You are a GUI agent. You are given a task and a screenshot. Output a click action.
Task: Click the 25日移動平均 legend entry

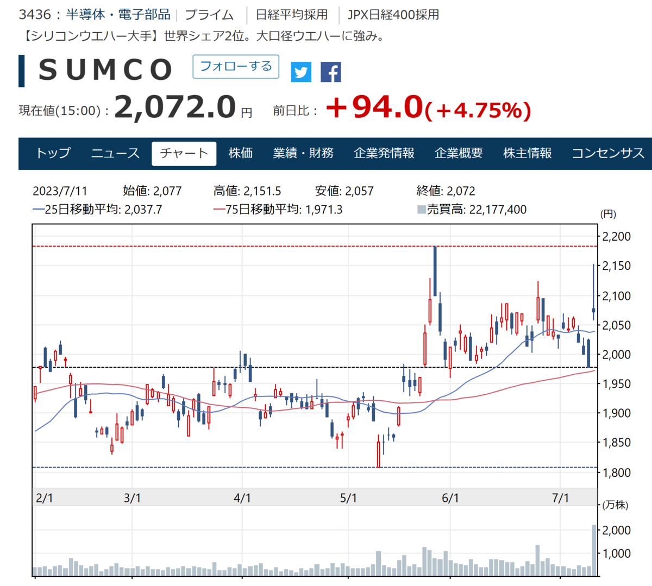click(x=97, y=210)
